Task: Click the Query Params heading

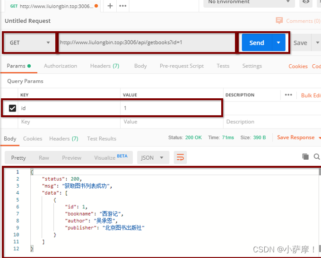Action: point(25,81)
